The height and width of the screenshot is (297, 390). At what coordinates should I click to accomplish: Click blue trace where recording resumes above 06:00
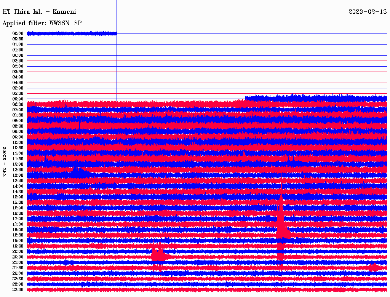tap(316, 98)
